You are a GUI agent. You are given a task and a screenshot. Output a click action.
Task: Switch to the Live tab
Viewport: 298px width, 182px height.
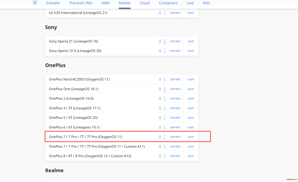(190, 3)
